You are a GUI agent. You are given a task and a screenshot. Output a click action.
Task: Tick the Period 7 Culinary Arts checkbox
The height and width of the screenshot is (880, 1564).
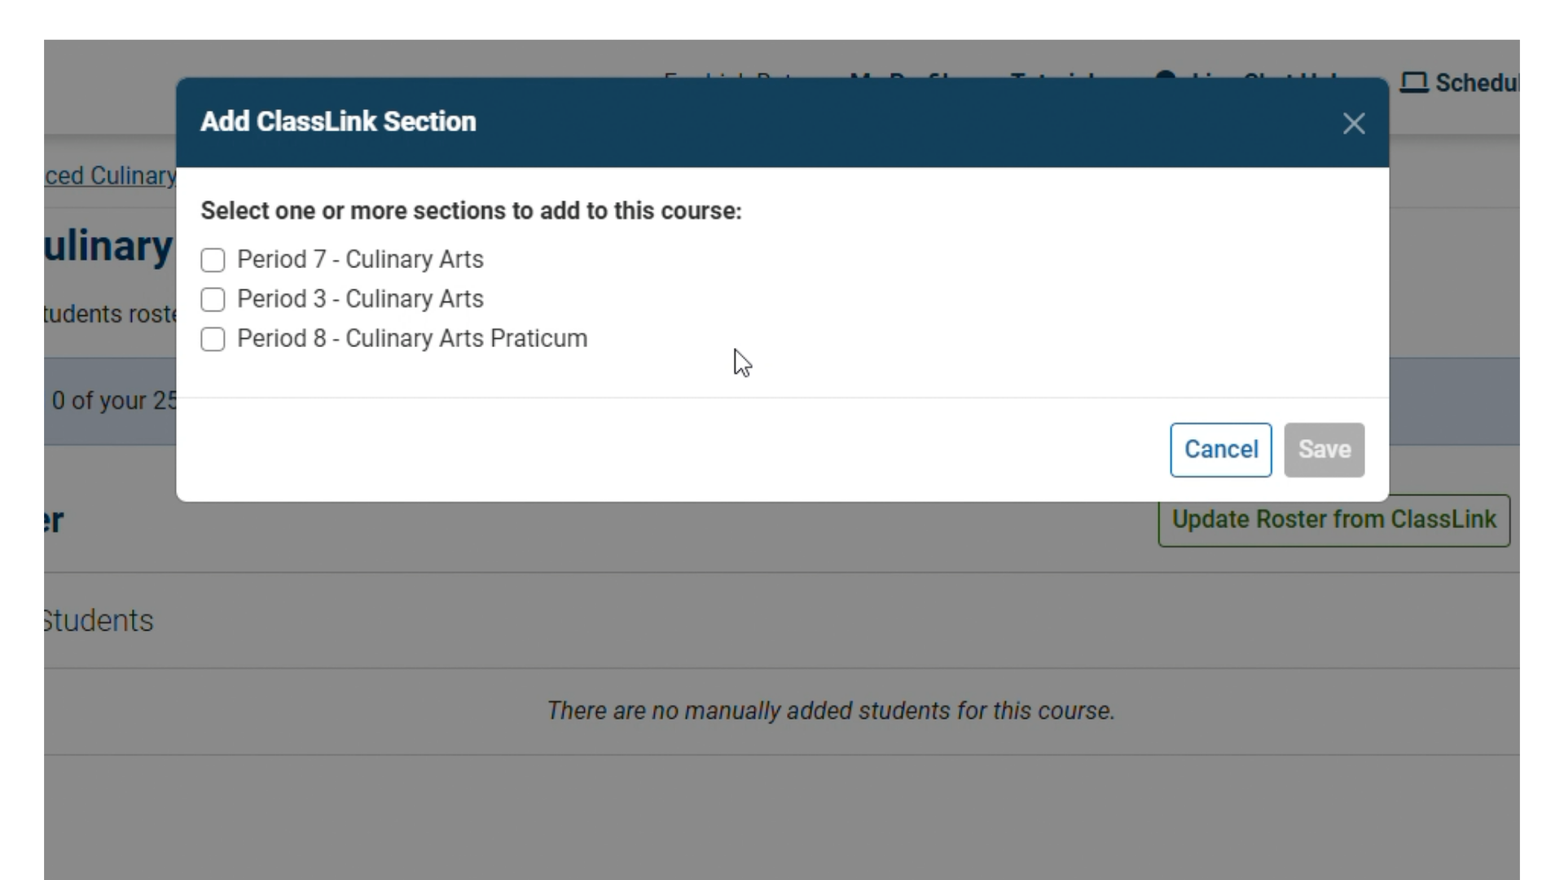pyautogui.click(x=213, y=260)
